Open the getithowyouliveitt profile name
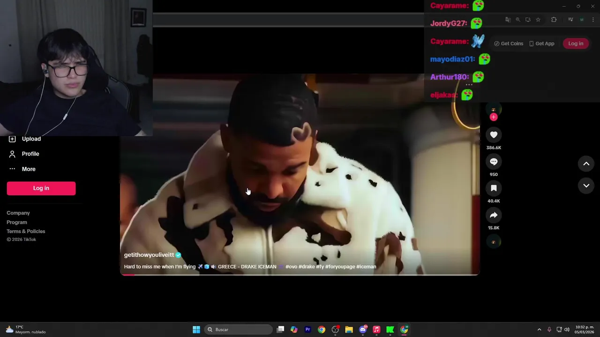Viewport: 600px width, 337px height. tap(149, 255)
